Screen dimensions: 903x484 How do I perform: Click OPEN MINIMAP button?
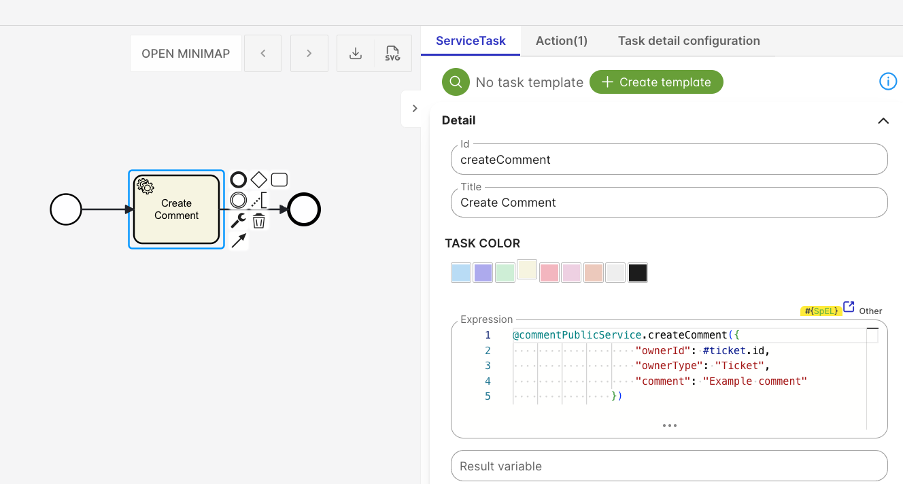[x=186, y=54]
